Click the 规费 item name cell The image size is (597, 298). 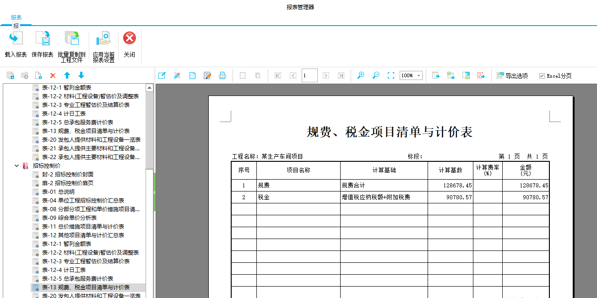point(298,186)
